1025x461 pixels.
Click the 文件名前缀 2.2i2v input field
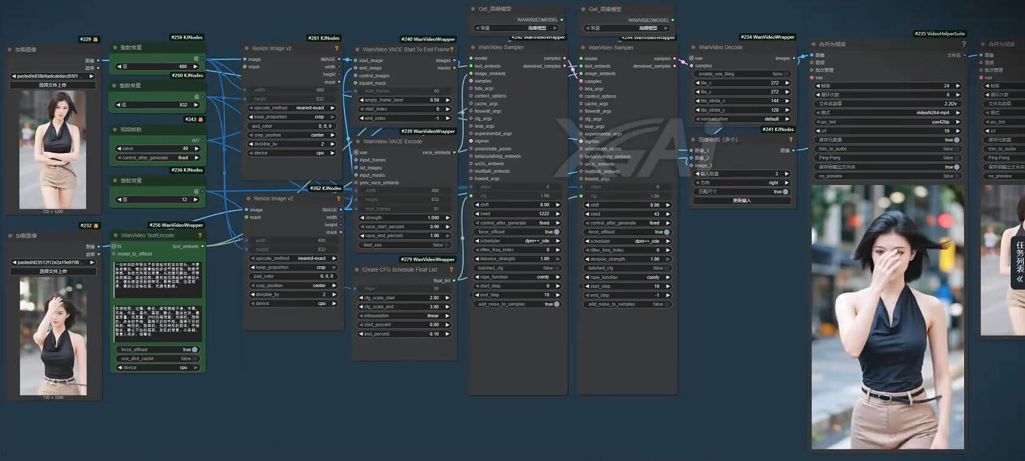coord(887,104)
